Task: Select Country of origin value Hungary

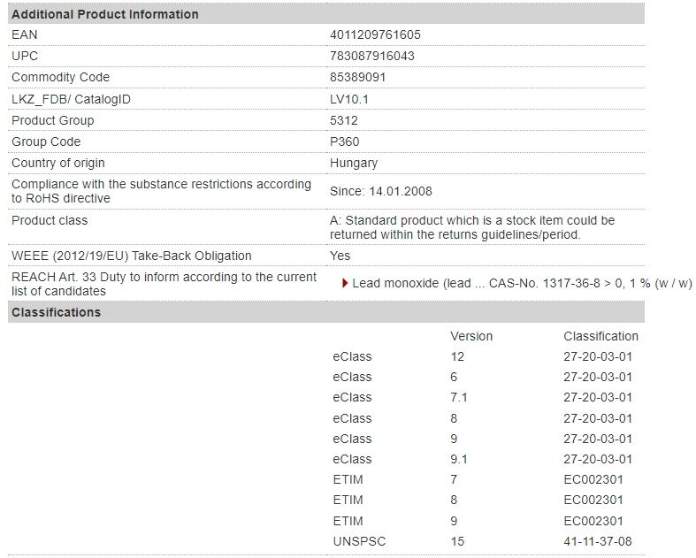Action: pos(354,163)
